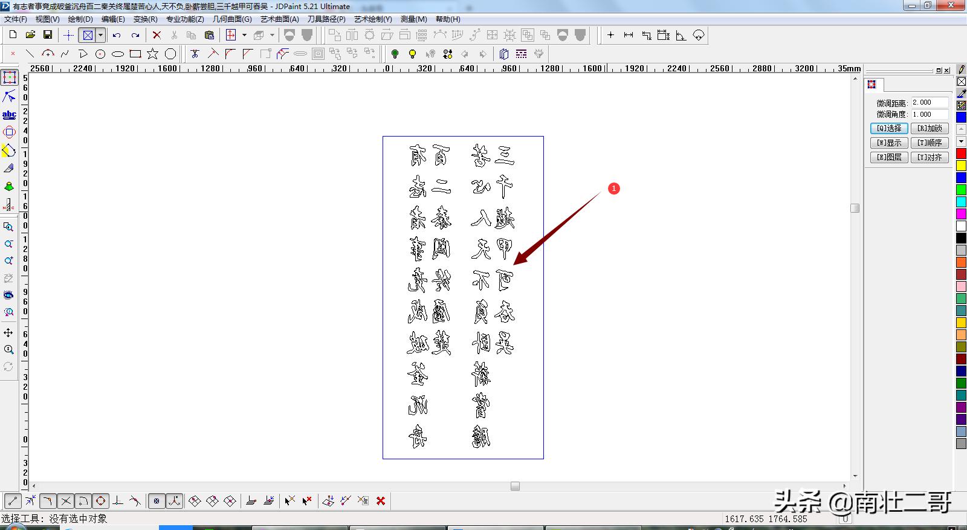Click the [T]顺序 button

930,143
